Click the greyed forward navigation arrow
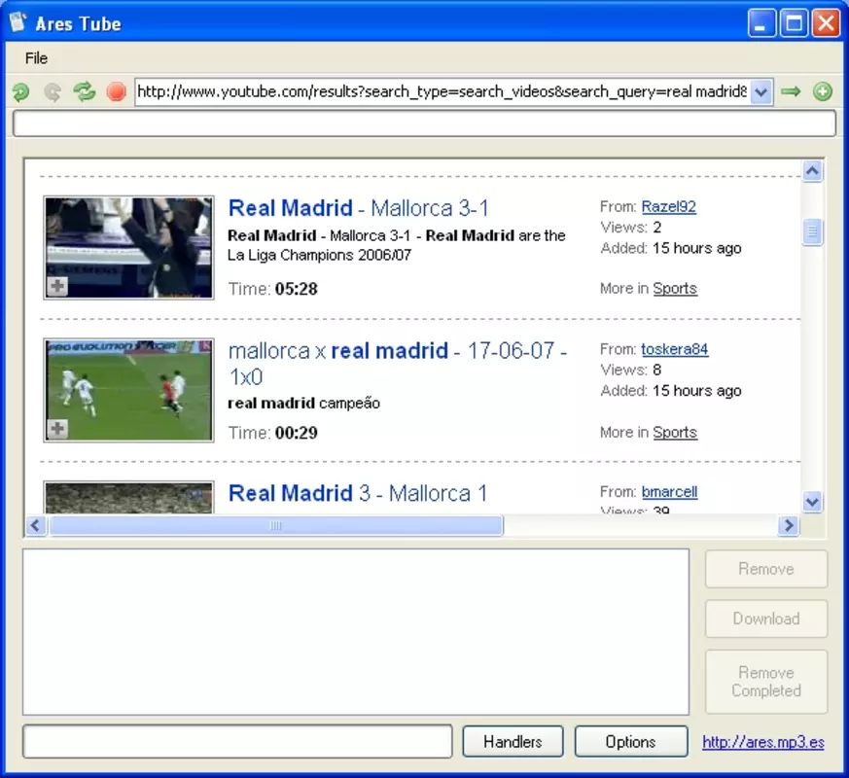849x778 pixels. click(52, 92)
